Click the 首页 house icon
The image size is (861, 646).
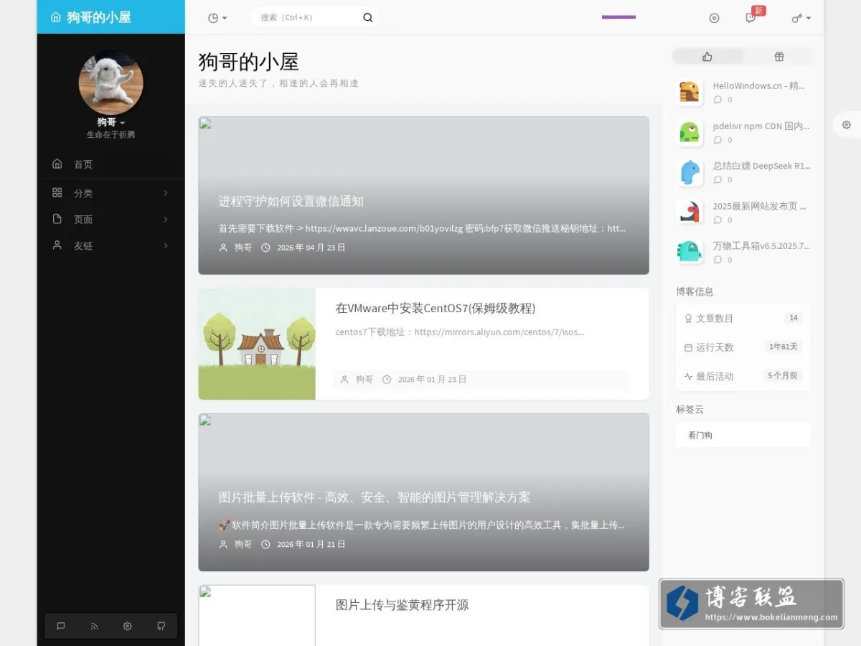57,164
